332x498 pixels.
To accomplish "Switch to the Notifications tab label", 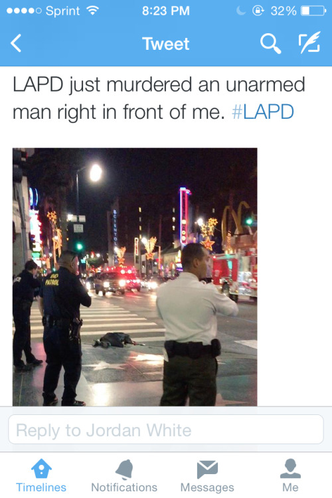I will point(124,487).
